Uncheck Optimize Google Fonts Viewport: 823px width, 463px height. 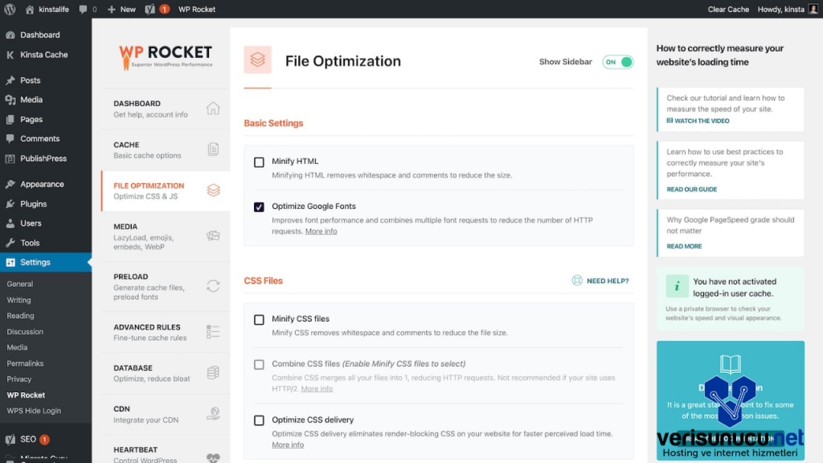click(259, 207)
